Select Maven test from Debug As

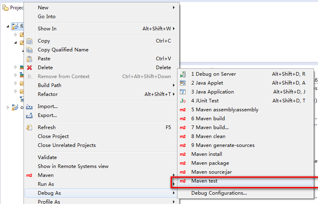(x=204, y=181)
